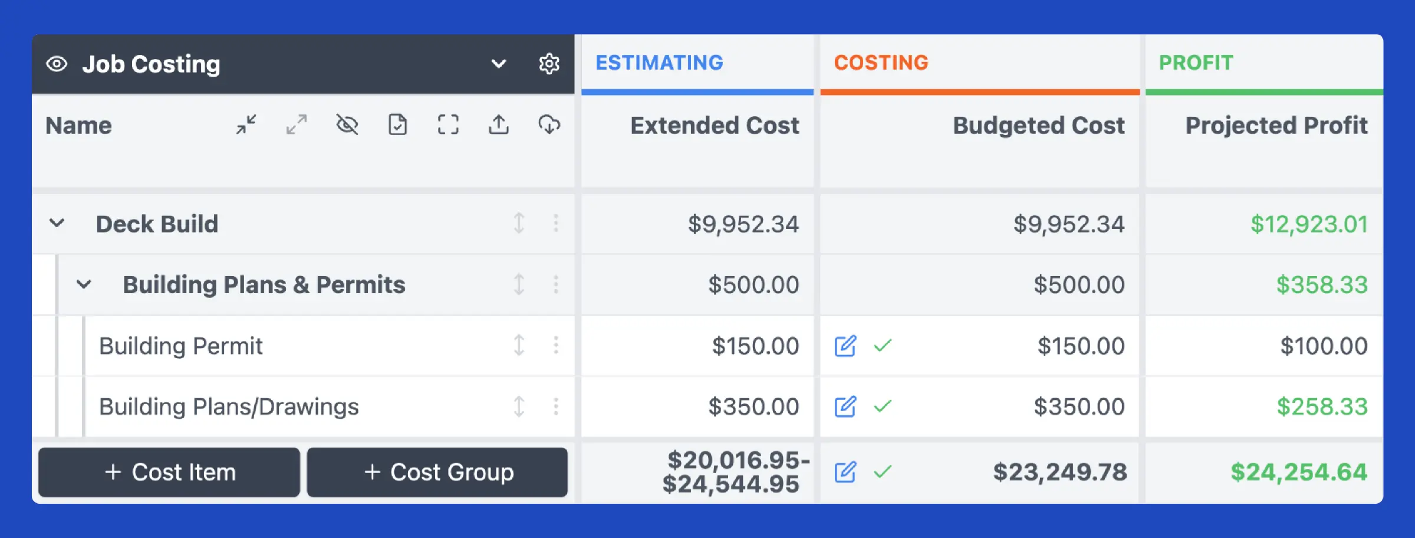The image size is (1415, 538).
Task: Click the + Cost Group button
Action: click(x=437, y=472)
